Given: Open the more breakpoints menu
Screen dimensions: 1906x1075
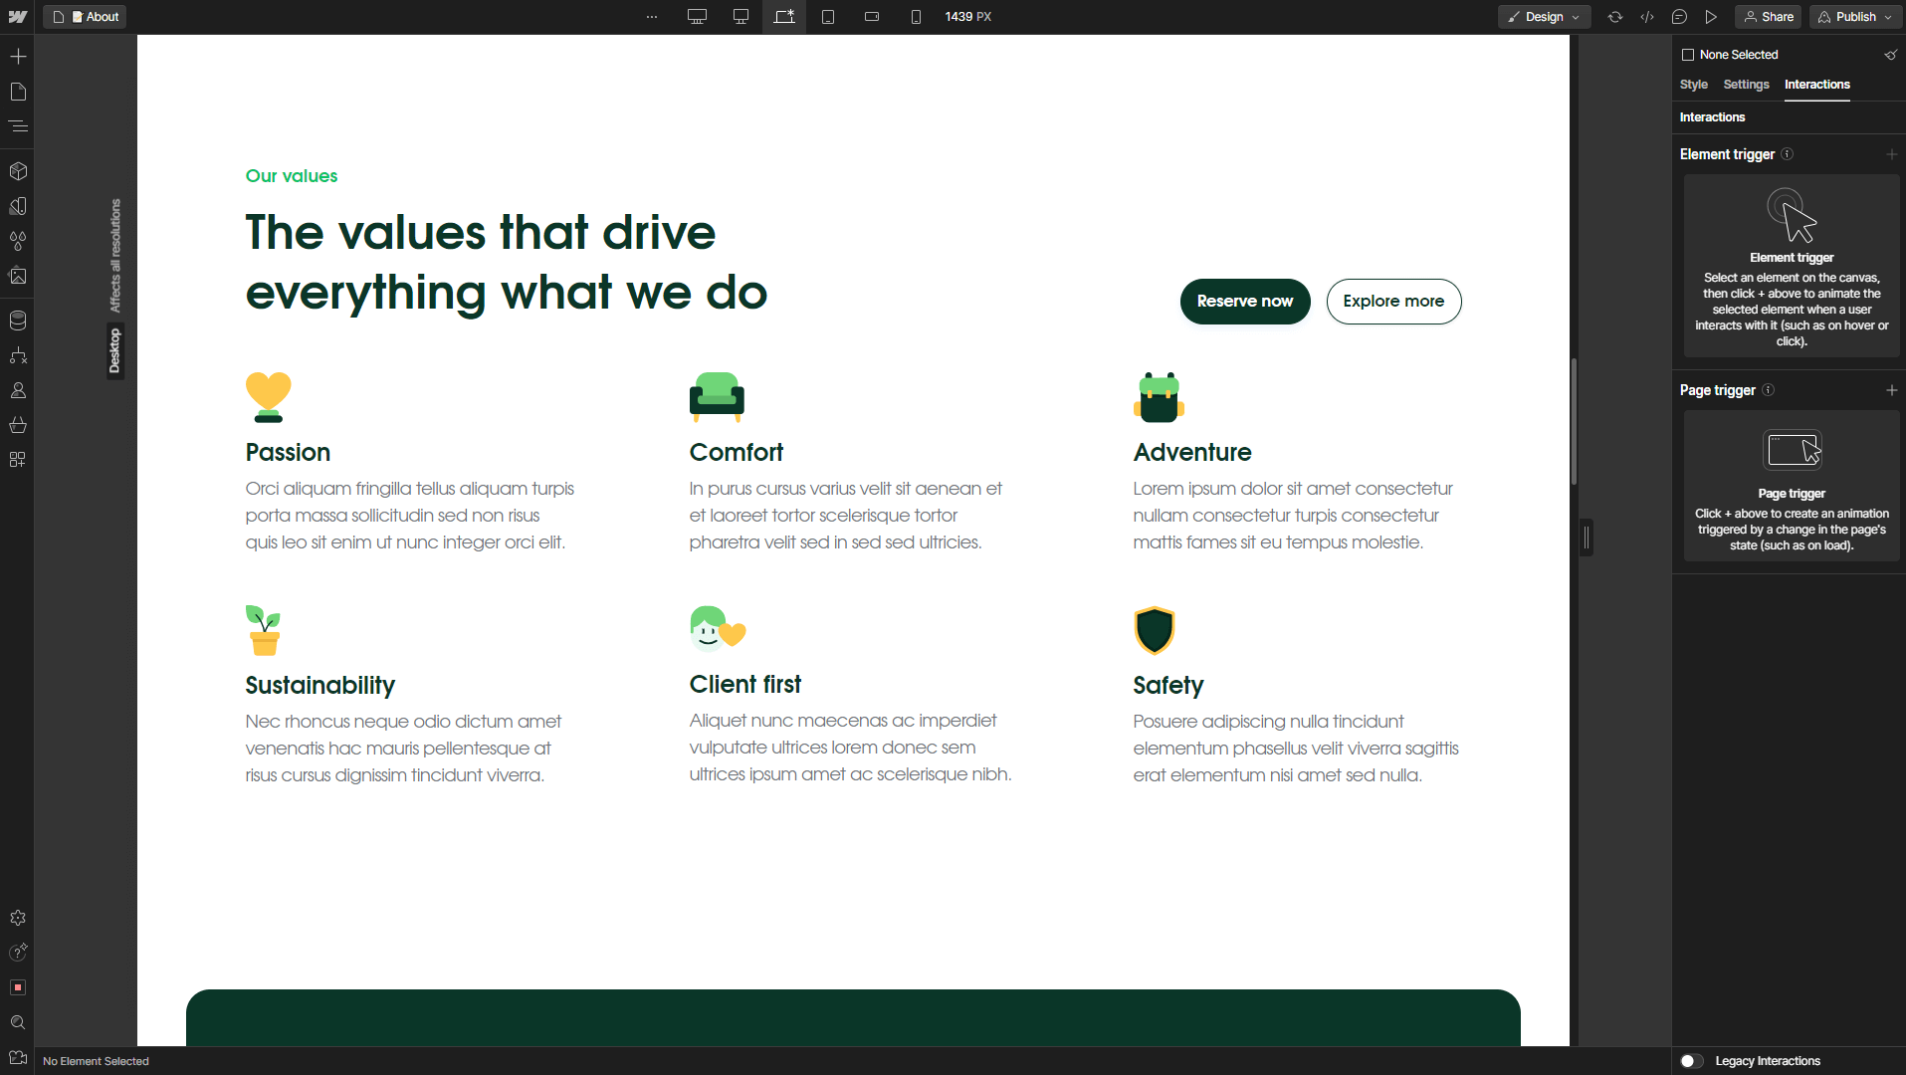Looking at the screenshot, I should pos(651,17).
